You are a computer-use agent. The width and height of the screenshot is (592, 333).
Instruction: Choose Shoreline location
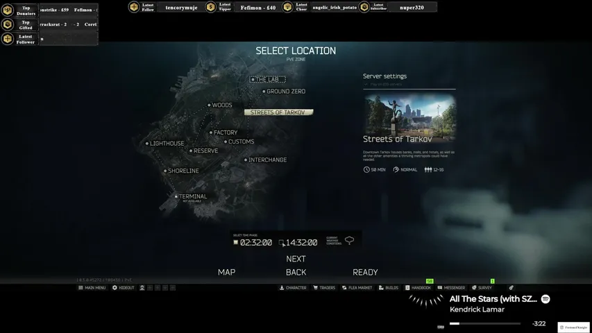coord(182,171)
